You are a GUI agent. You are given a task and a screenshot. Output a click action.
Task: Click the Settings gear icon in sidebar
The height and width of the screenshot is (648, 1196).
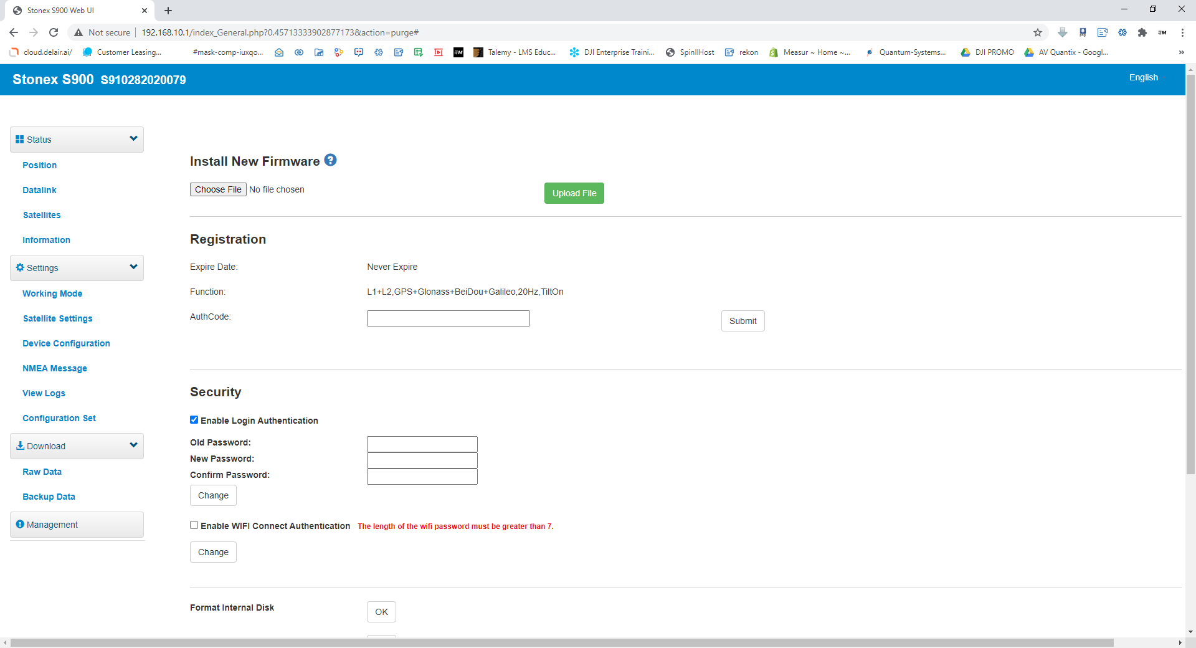point(20,268)
